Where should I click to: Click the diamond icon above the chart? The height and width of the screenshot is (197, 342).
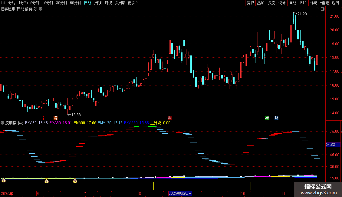(317, 9)
